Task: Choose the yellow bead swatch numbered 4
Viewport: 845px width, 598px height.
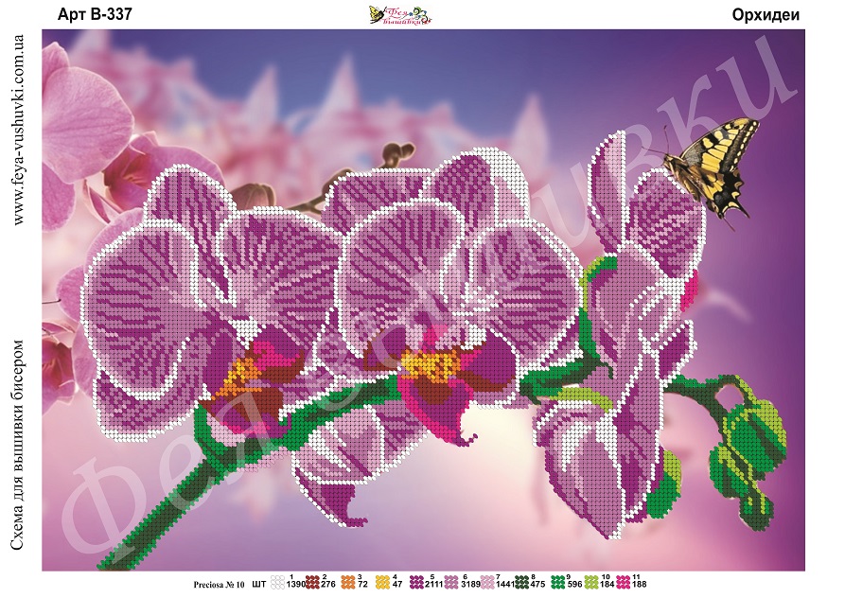Action: click(382, 585)
